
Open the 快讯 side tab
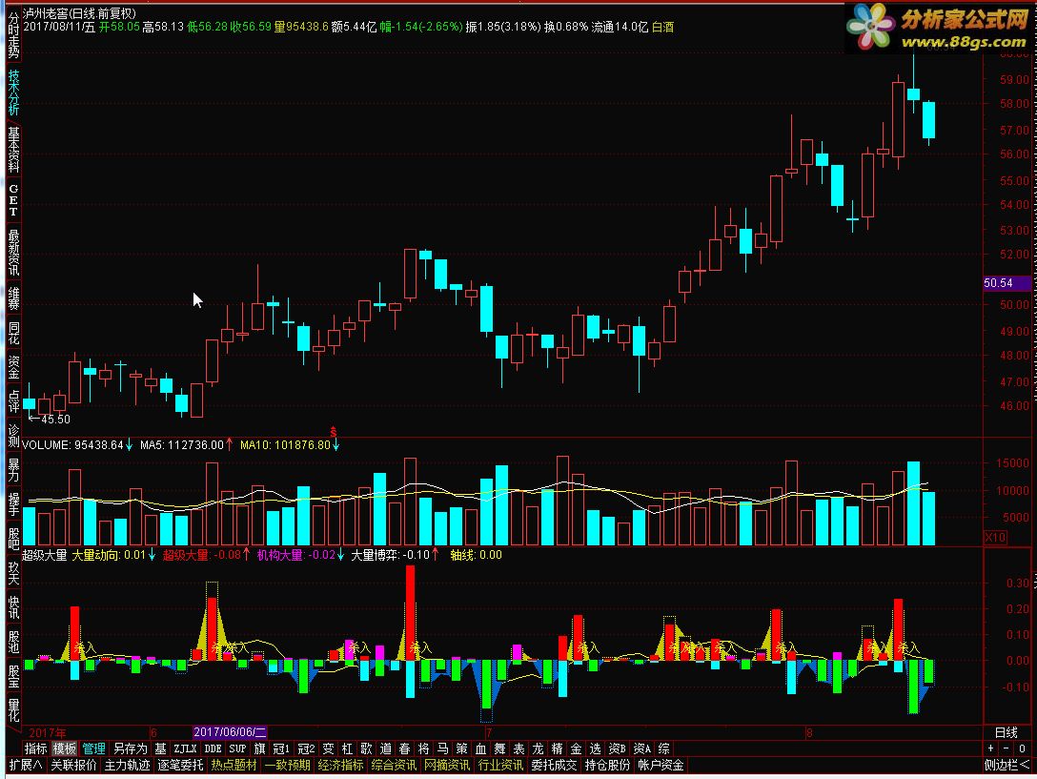click(13, 608)
